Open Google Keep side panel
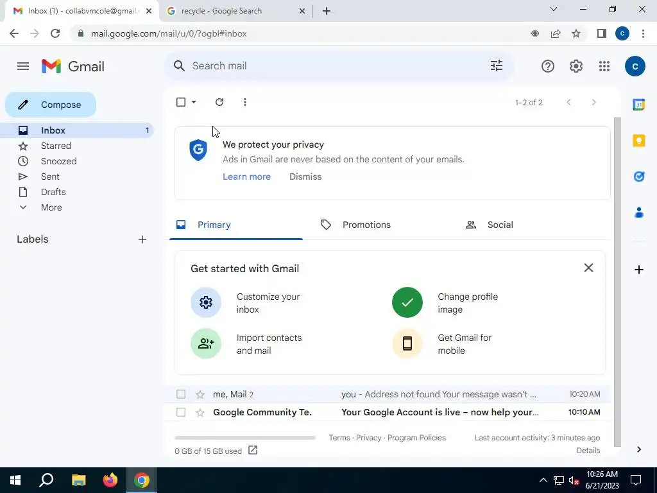 click(638, 141)
